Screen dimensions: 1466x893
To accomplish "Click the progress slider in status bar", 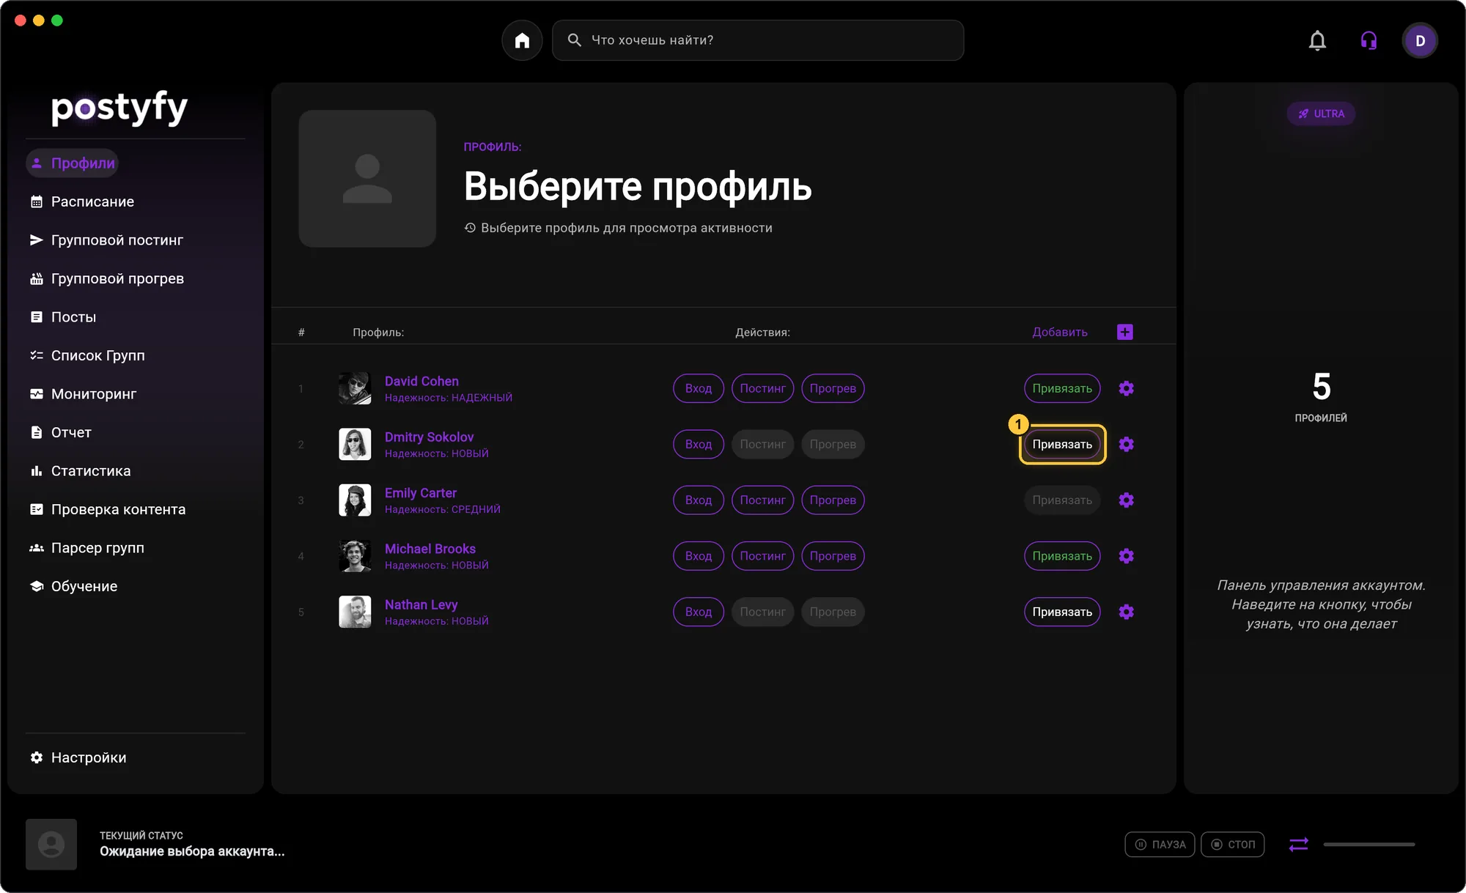I will coord(1369,845).
